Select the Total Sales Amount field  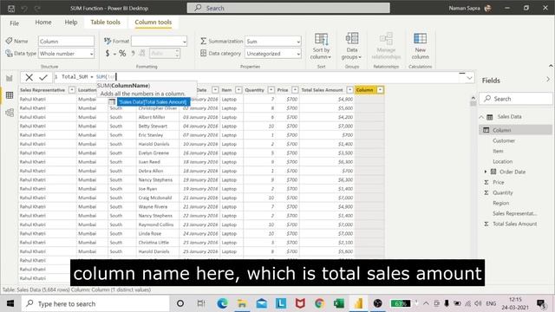pyautogui.click(x=514, y=224)
